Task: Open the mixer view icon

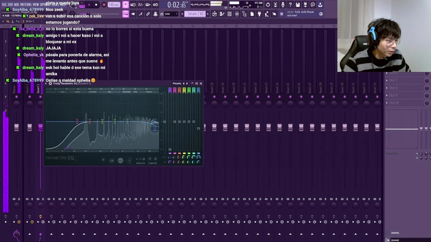Action: [237, 14]
